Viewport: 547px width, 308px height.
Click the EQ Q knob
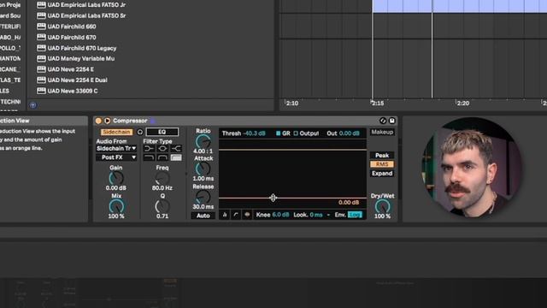162,207
